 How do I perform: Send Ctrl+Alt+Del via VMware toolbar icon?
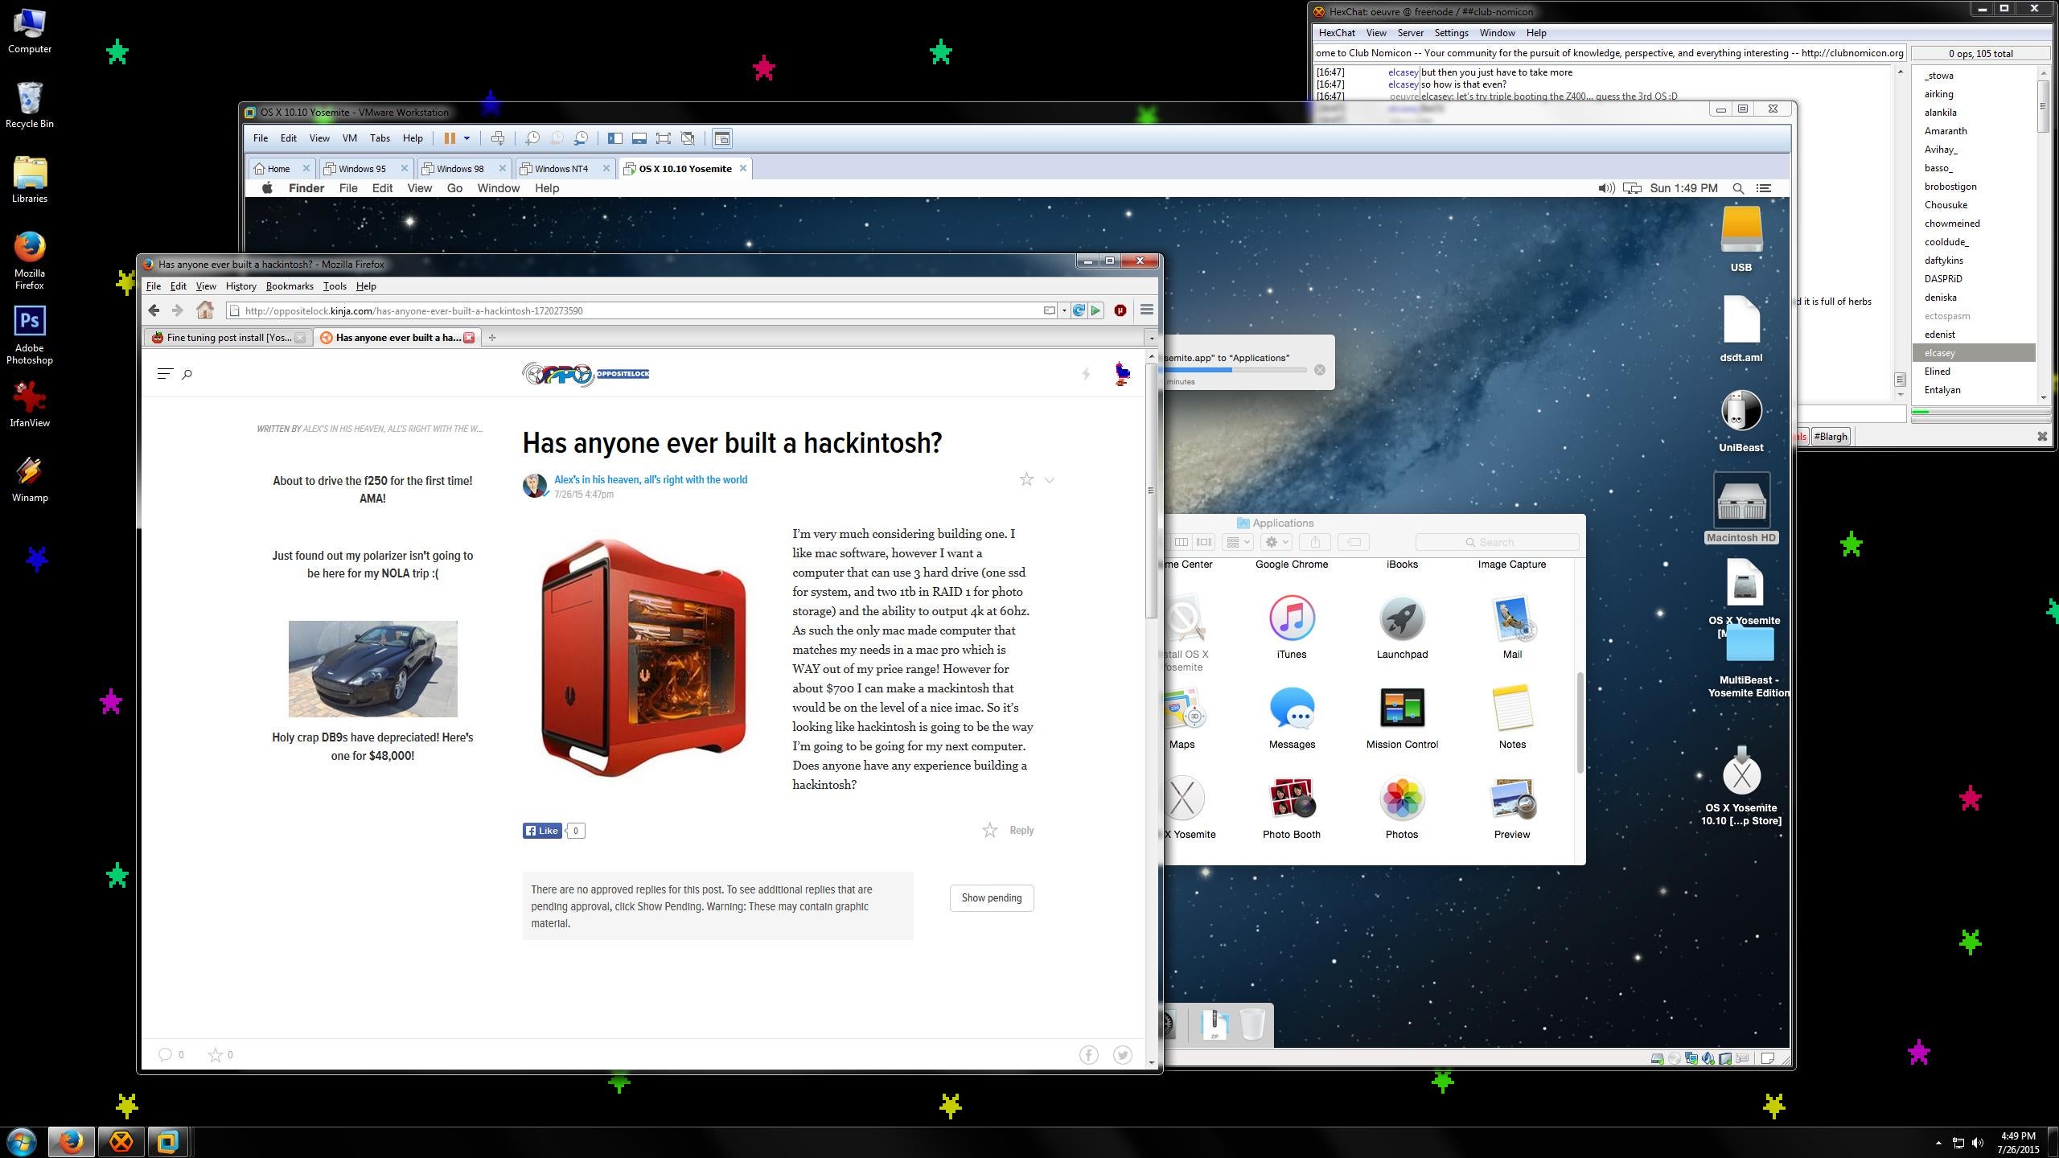498,138
